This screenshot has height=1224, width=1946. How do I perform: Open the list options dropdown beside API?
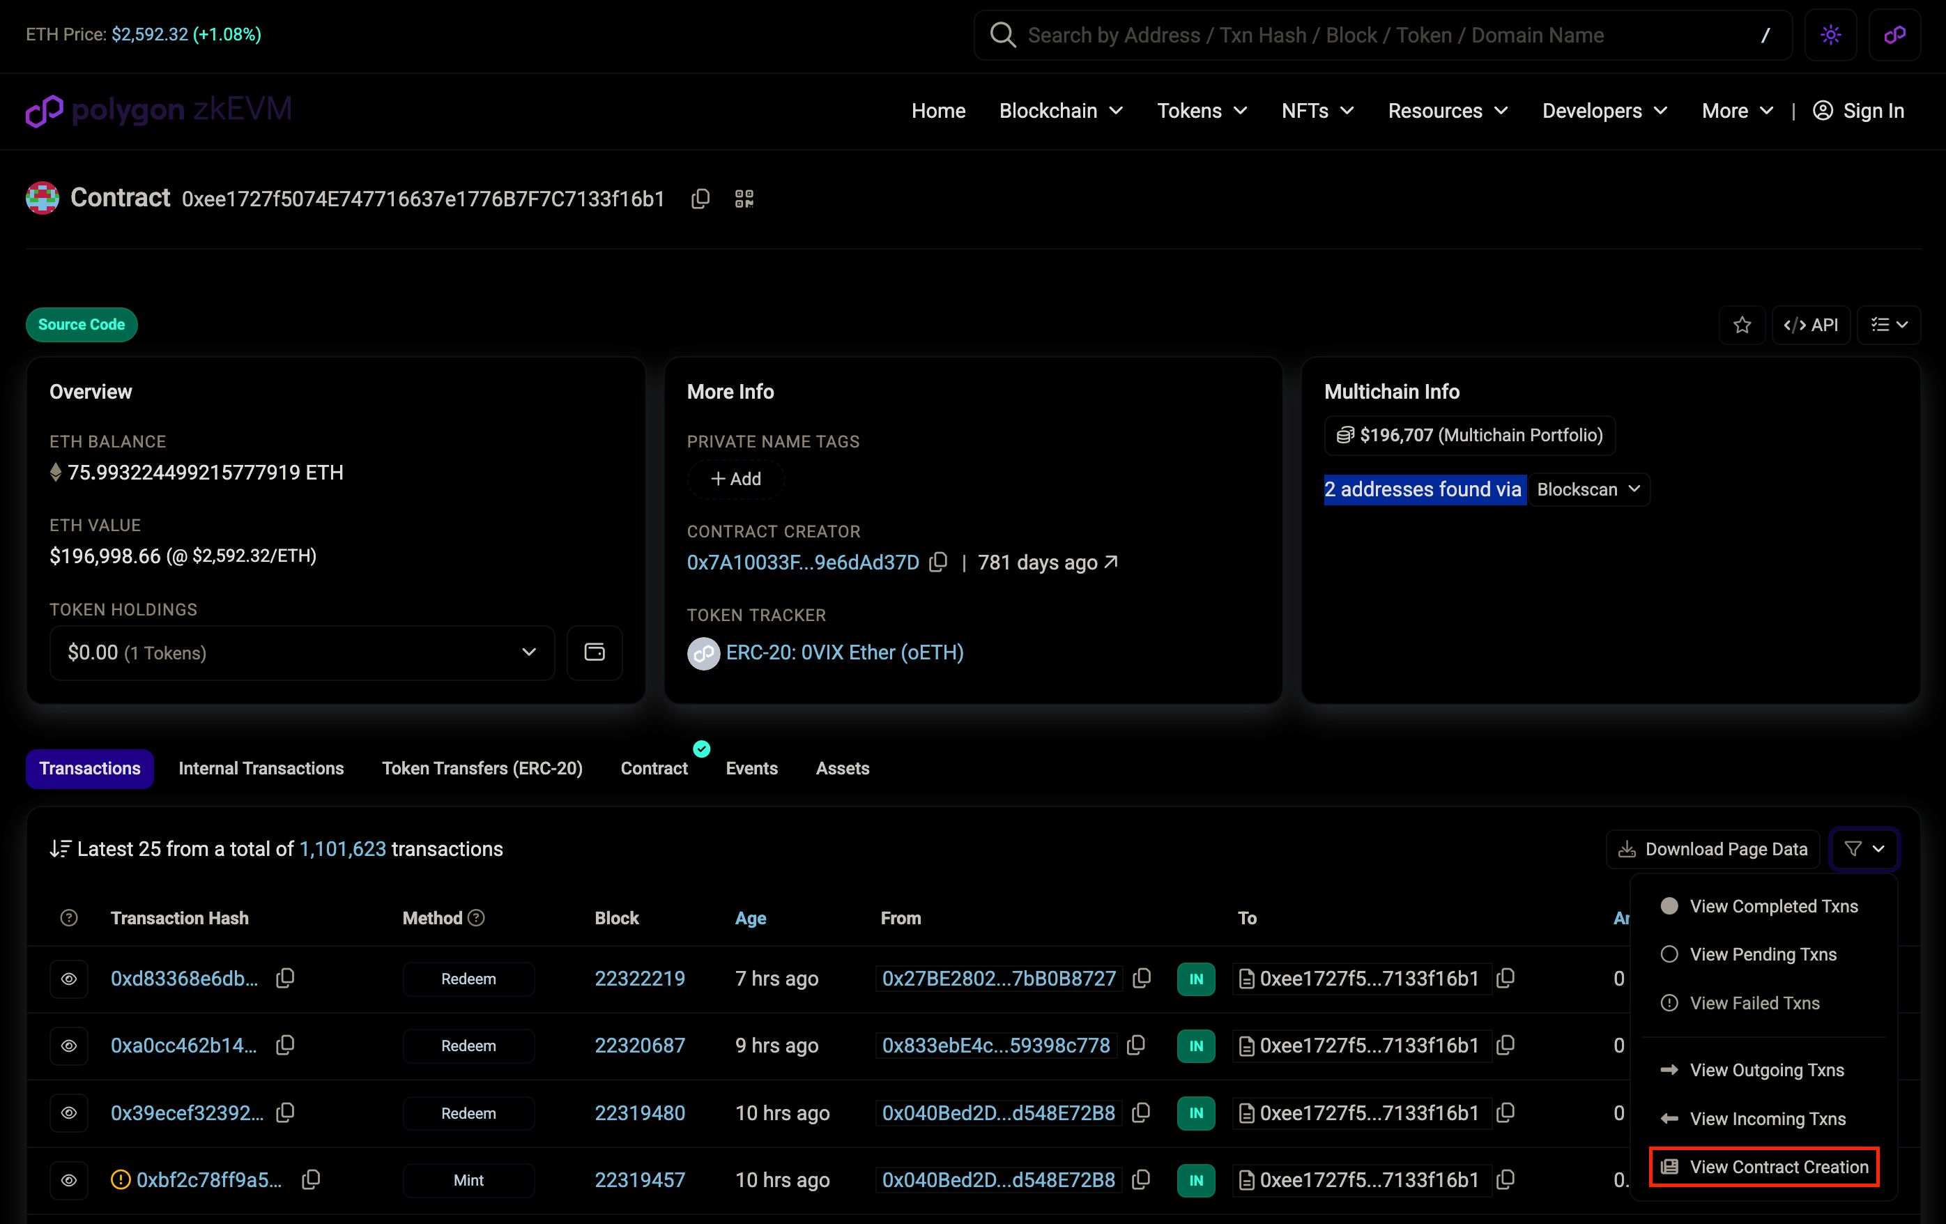pyautogui.click(x=1889, y=325)
